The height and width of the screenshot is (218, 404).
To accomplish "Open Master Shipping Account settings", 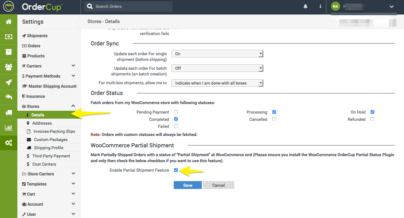I will (x=49, y=86).
